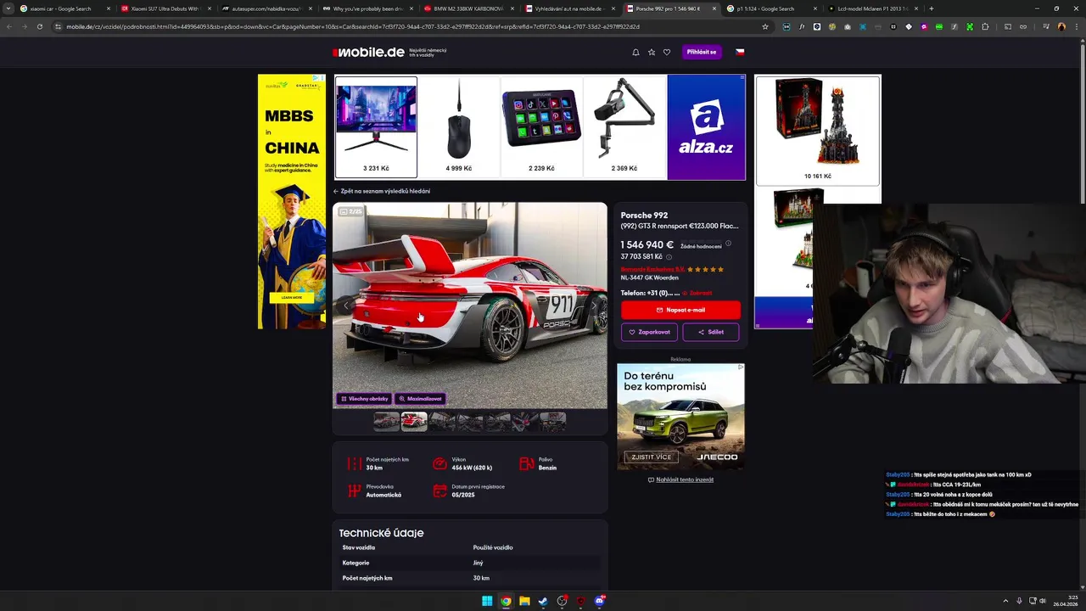1086x611 pixels.
Task: Show previous photo with left gallery arrow
Action: pyautogui.click(x=346, y=305)
